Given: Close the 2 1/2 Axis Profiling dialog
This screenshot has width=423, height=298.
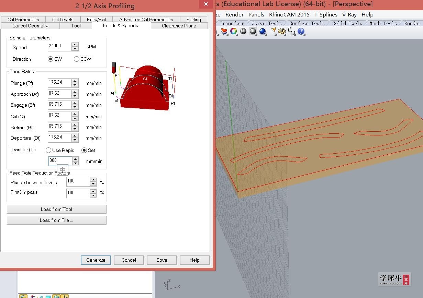Looking at the screenshot, I should (206, 4).
